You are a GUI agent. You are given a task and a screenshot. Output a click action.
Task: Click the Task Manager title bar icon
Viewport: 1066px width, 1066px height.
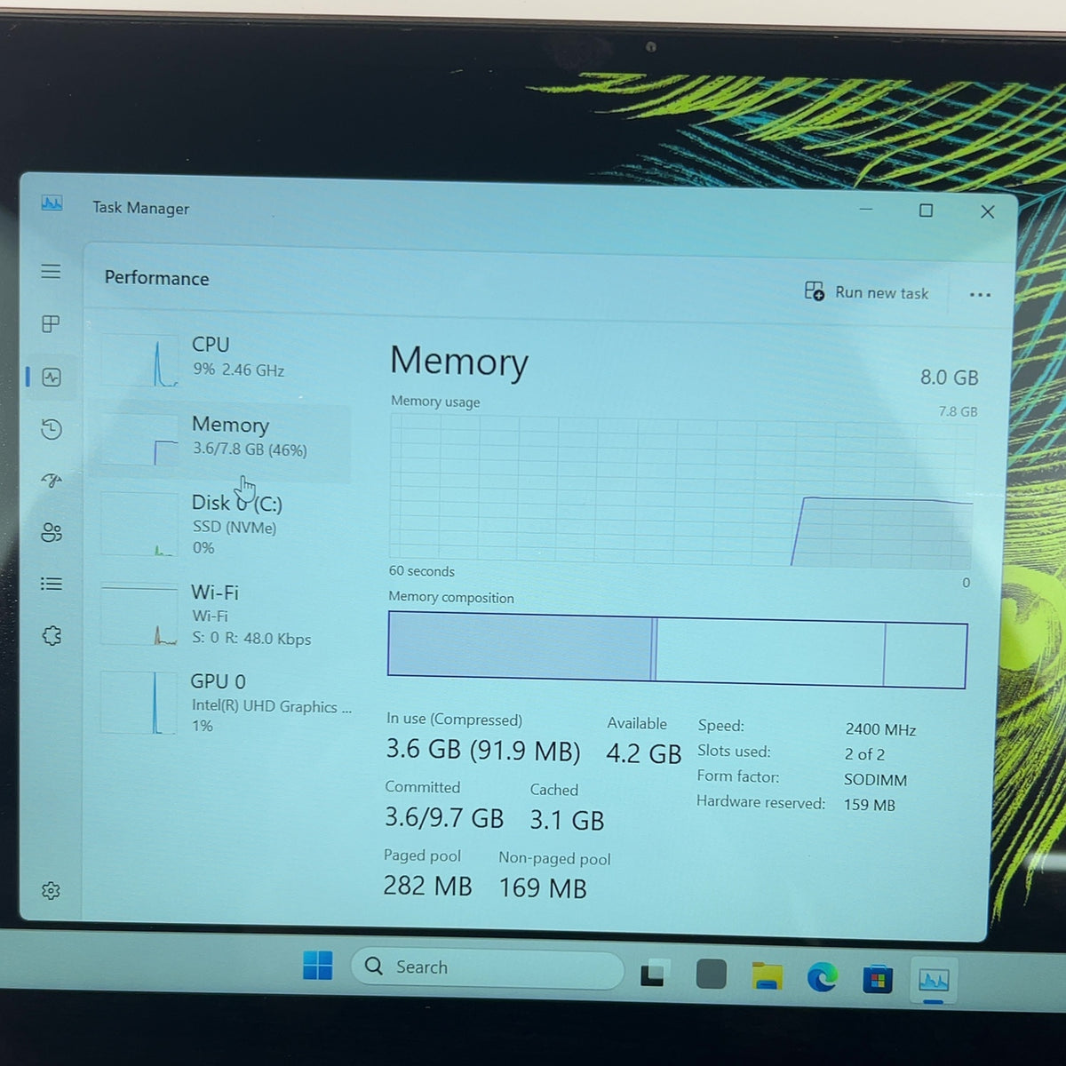tap(52, 203)
